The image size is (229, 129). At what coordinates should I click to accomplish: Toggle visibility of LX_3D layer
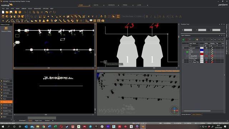206,52
